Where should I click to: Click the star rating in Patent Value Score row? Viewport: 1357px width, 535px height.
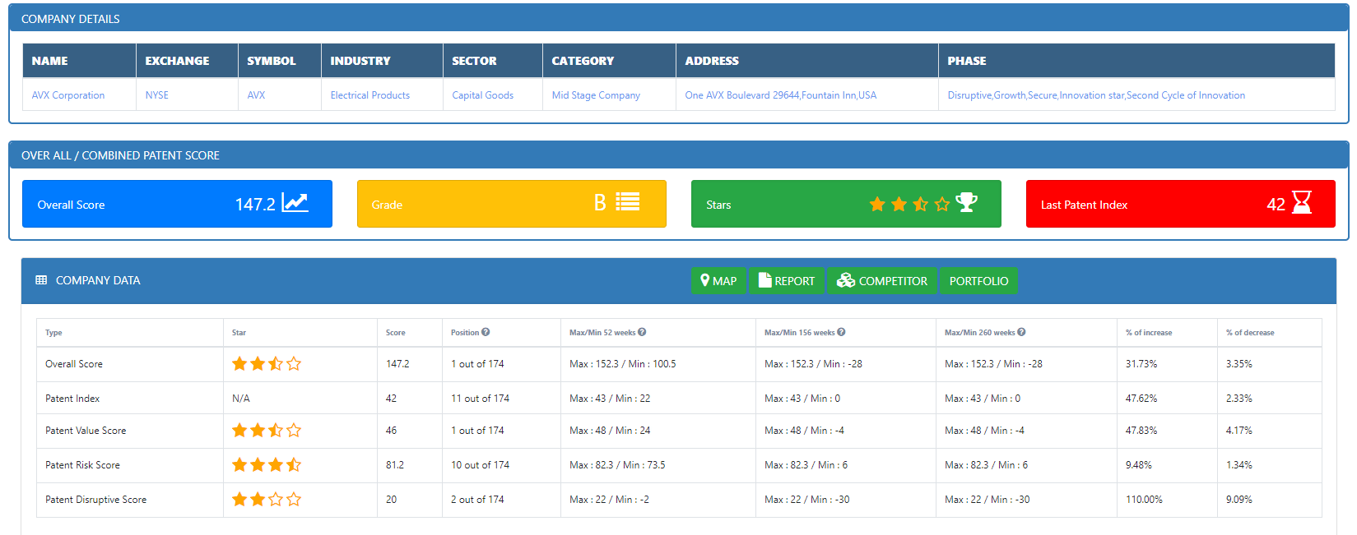tap(267, 430)
